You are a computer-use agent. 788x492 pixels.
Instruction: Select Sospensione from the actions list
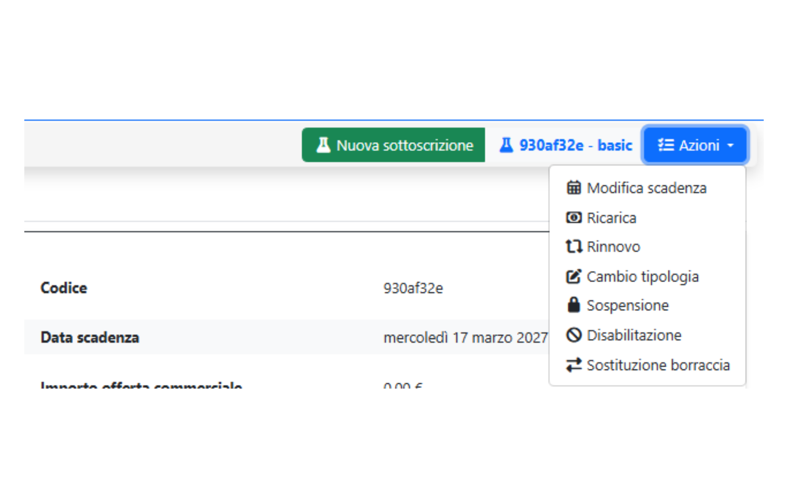628,306
